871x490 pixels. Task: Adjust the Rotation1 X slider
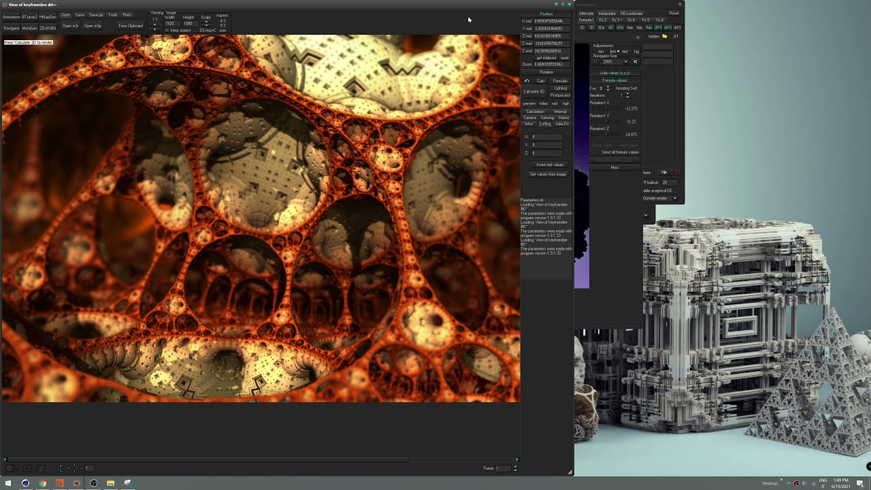606,109
